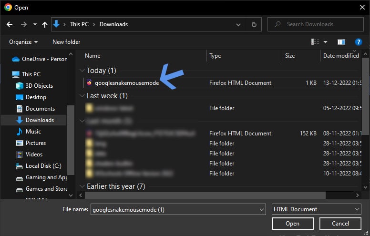
Task: Open help with the question mark icon
Action: pos(358,42)
